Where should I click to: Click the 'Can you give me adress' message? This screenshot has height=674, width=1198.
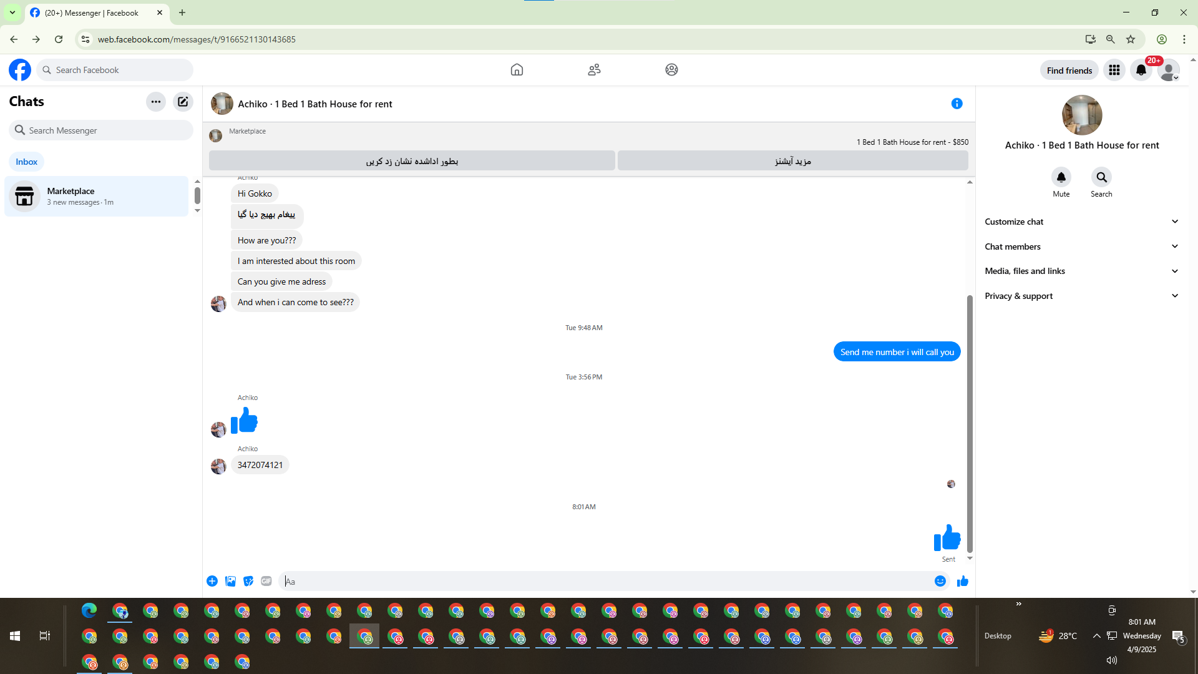pos(281,281)
